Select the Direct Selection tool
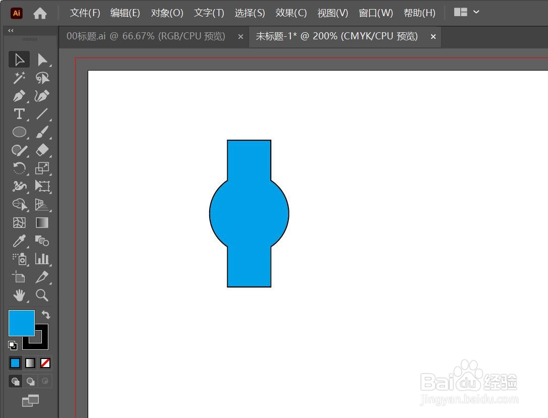This screenshot has width=548, height=418. [x=42, y=60]
